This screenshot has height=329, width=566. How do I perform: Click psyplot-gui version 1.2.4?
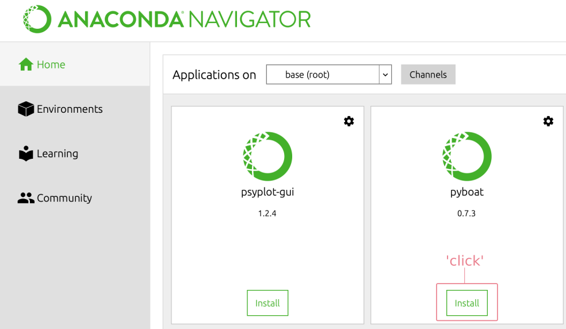[267, 213]
